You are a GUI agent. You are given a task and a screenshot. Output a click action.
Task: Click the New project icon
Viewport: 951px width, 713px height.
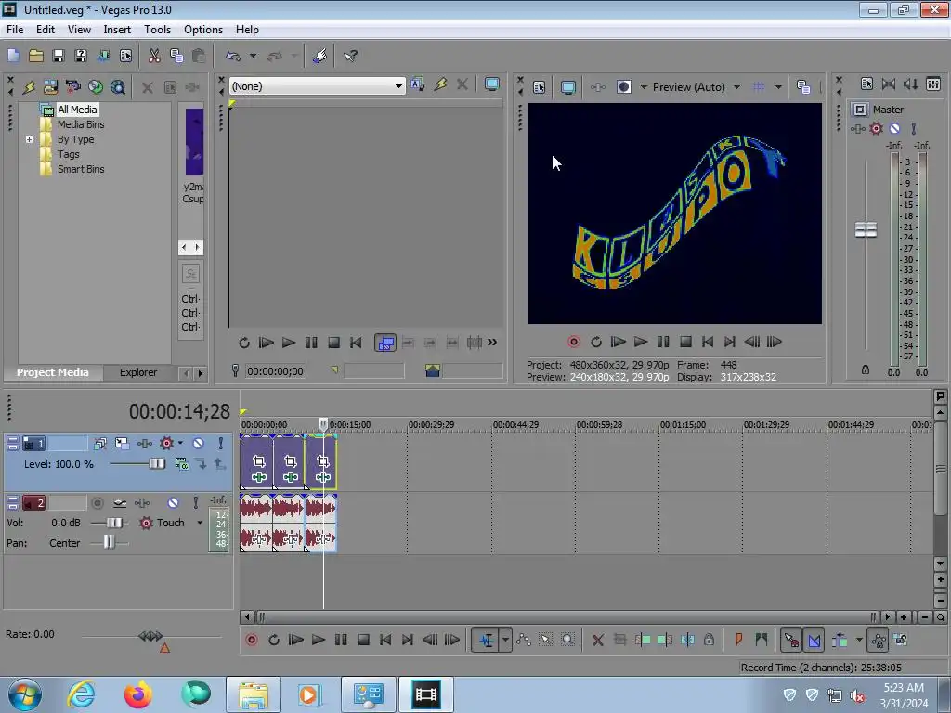[13, 56]
